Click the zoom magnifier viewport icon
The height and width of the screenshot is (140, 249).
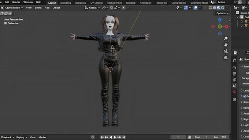coord(226,38)
